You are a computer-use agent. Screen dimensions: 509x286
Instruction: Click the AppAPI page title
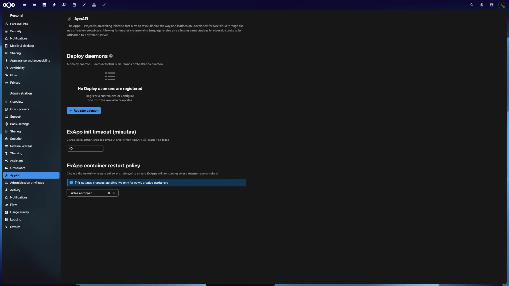[81, 19]
